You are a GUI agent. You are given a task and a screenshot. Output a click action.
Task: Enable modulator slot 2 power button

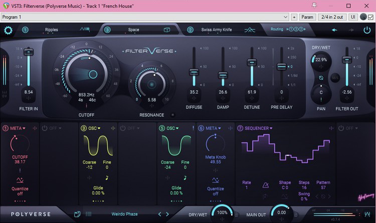coord(45,128)
